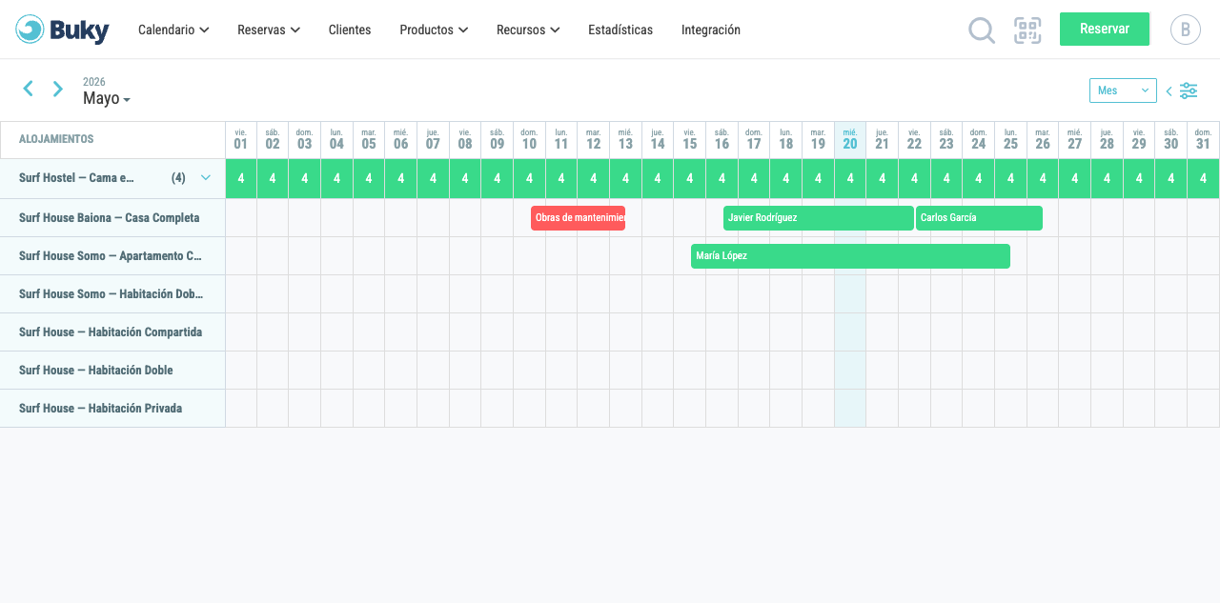Click the day header vie. 15
This screenshot has width=1220, height=603.
[689, 140]
